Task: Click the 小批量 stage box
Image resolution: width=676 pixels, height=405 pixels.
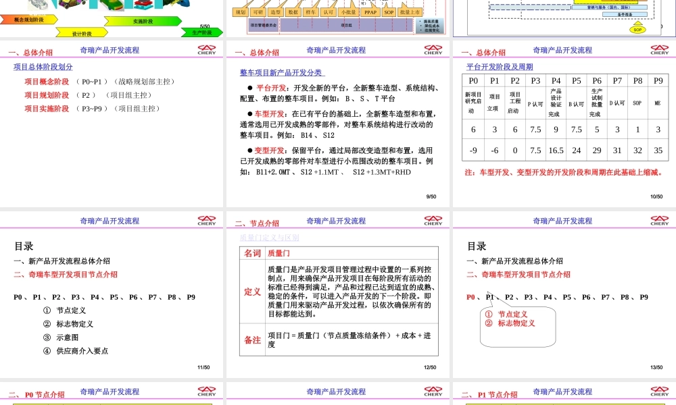Action: point(348,12)
